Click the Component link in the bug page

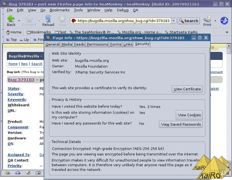18,127
